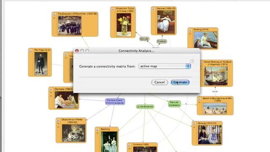Screen dimensions: 270x152
Task: Click the Portraits node
Action: point(162,41)
